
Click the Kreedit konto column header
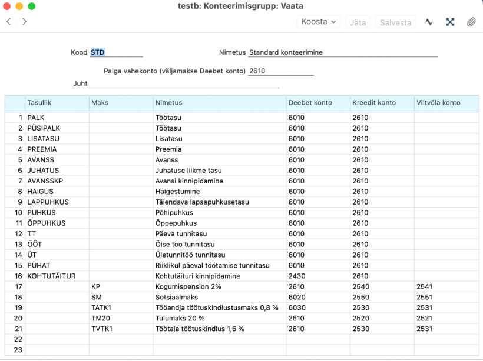point(382,103)
